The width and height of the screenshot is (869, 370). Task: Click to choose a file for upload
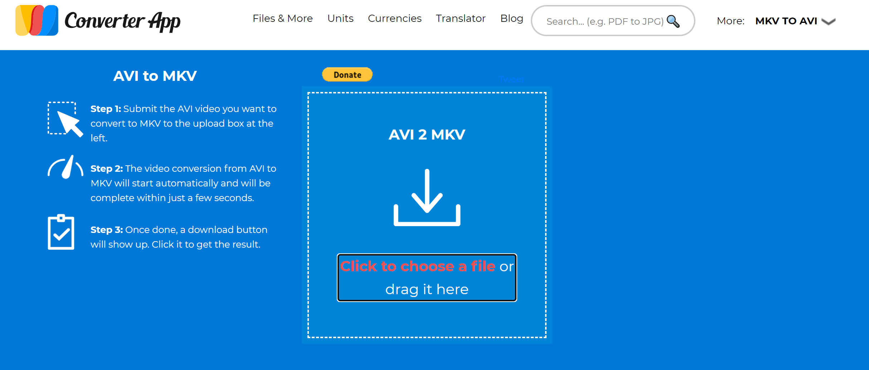pyautogui.click(x=417, y=266)
